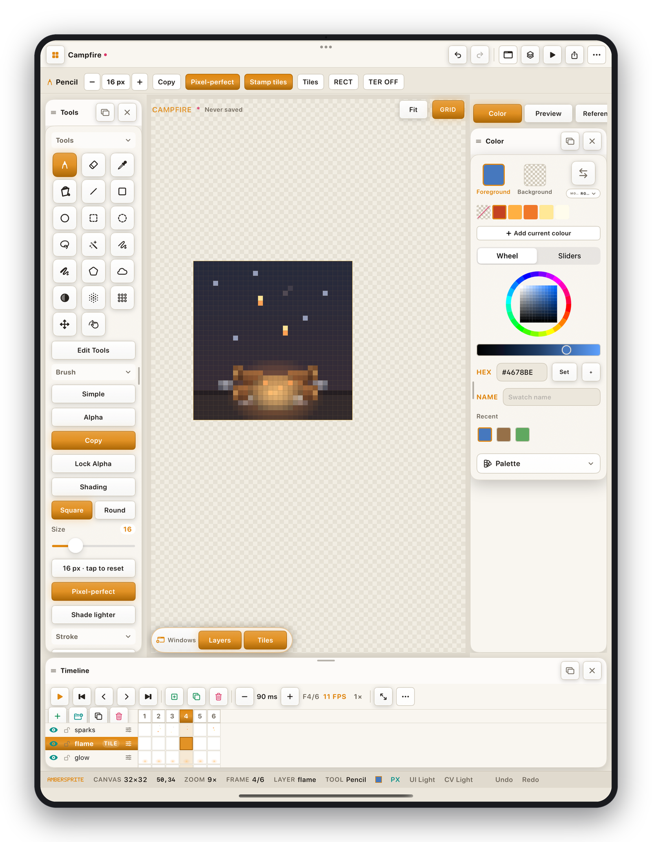Select the Paint Bucket fill tool
This screenshot has width=652, height=842.
pos(64,192)
